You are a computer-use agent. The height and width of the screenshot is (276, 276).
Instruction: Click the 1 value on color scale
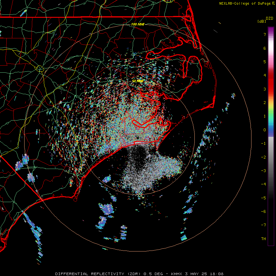click(265, 116)
